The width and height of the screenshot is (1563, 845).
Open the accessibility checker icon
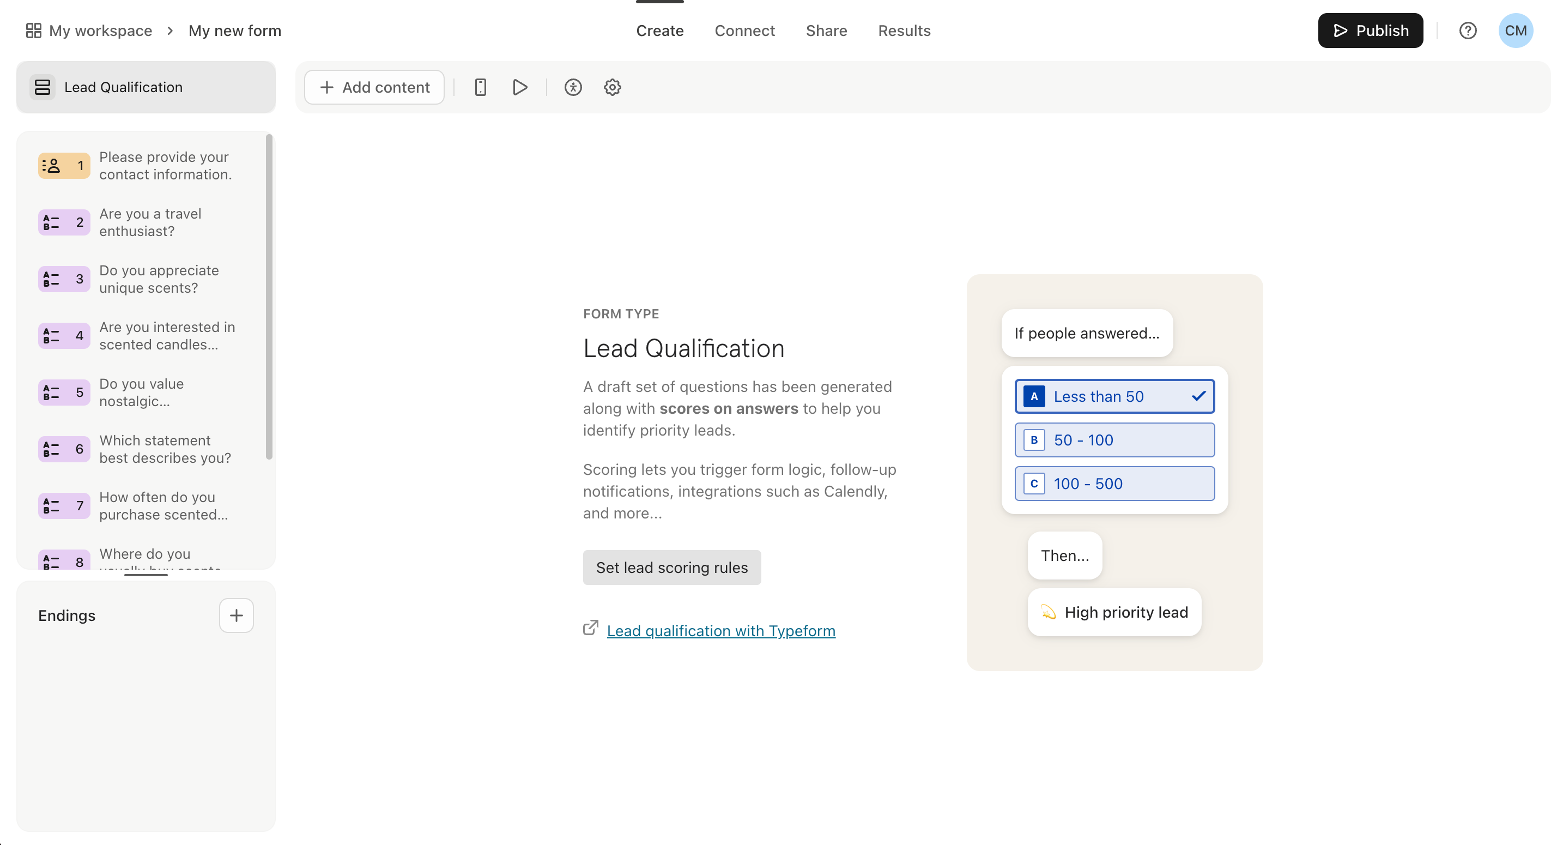pos(573,87)
